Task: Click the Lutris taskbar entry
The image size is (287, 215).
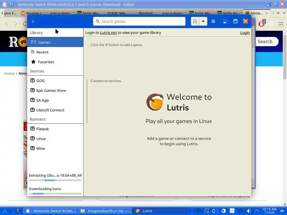Action: click(159, 211)
